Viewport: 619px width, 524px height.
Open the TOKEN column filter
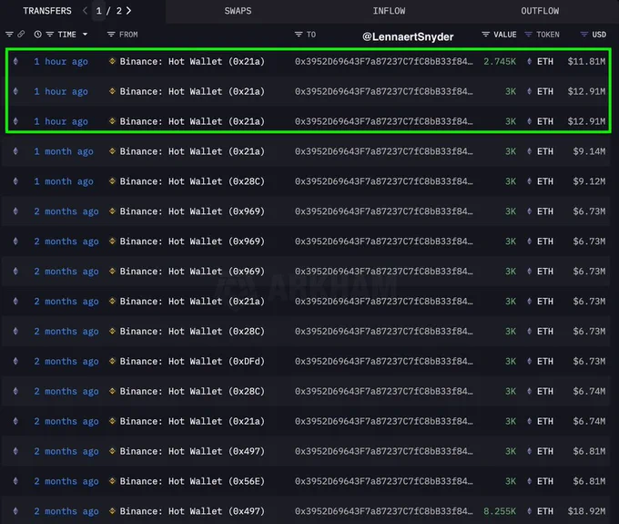tap(528, 35)
